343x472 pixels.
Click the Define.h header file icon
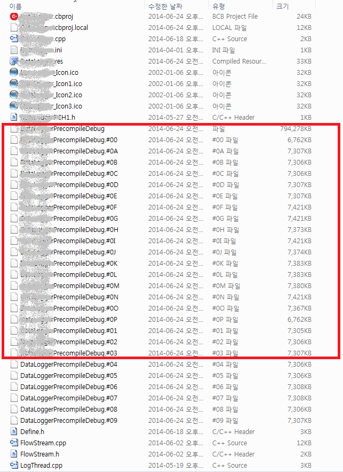(x=14, y=431)
